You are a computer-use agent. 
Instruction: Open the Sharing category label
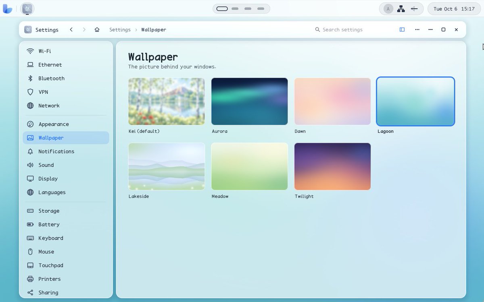coord(48,293)
